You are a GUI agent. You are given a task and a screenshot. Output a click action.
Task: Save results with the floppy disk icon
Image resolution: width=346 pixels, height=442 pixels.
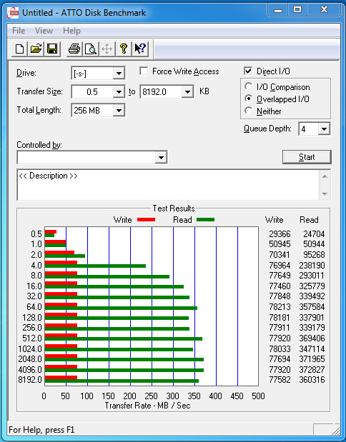pyautogui.click(x=52, y=49)
